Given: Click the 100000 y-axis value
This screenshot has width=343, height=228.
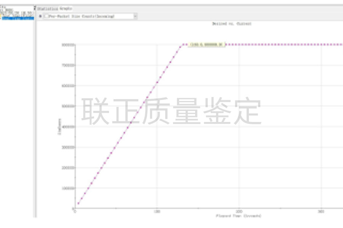Looking at the screenshot, I should tap(68, 188).
